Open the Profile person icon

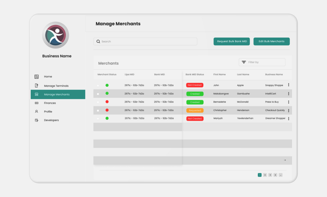coord(36,111)
